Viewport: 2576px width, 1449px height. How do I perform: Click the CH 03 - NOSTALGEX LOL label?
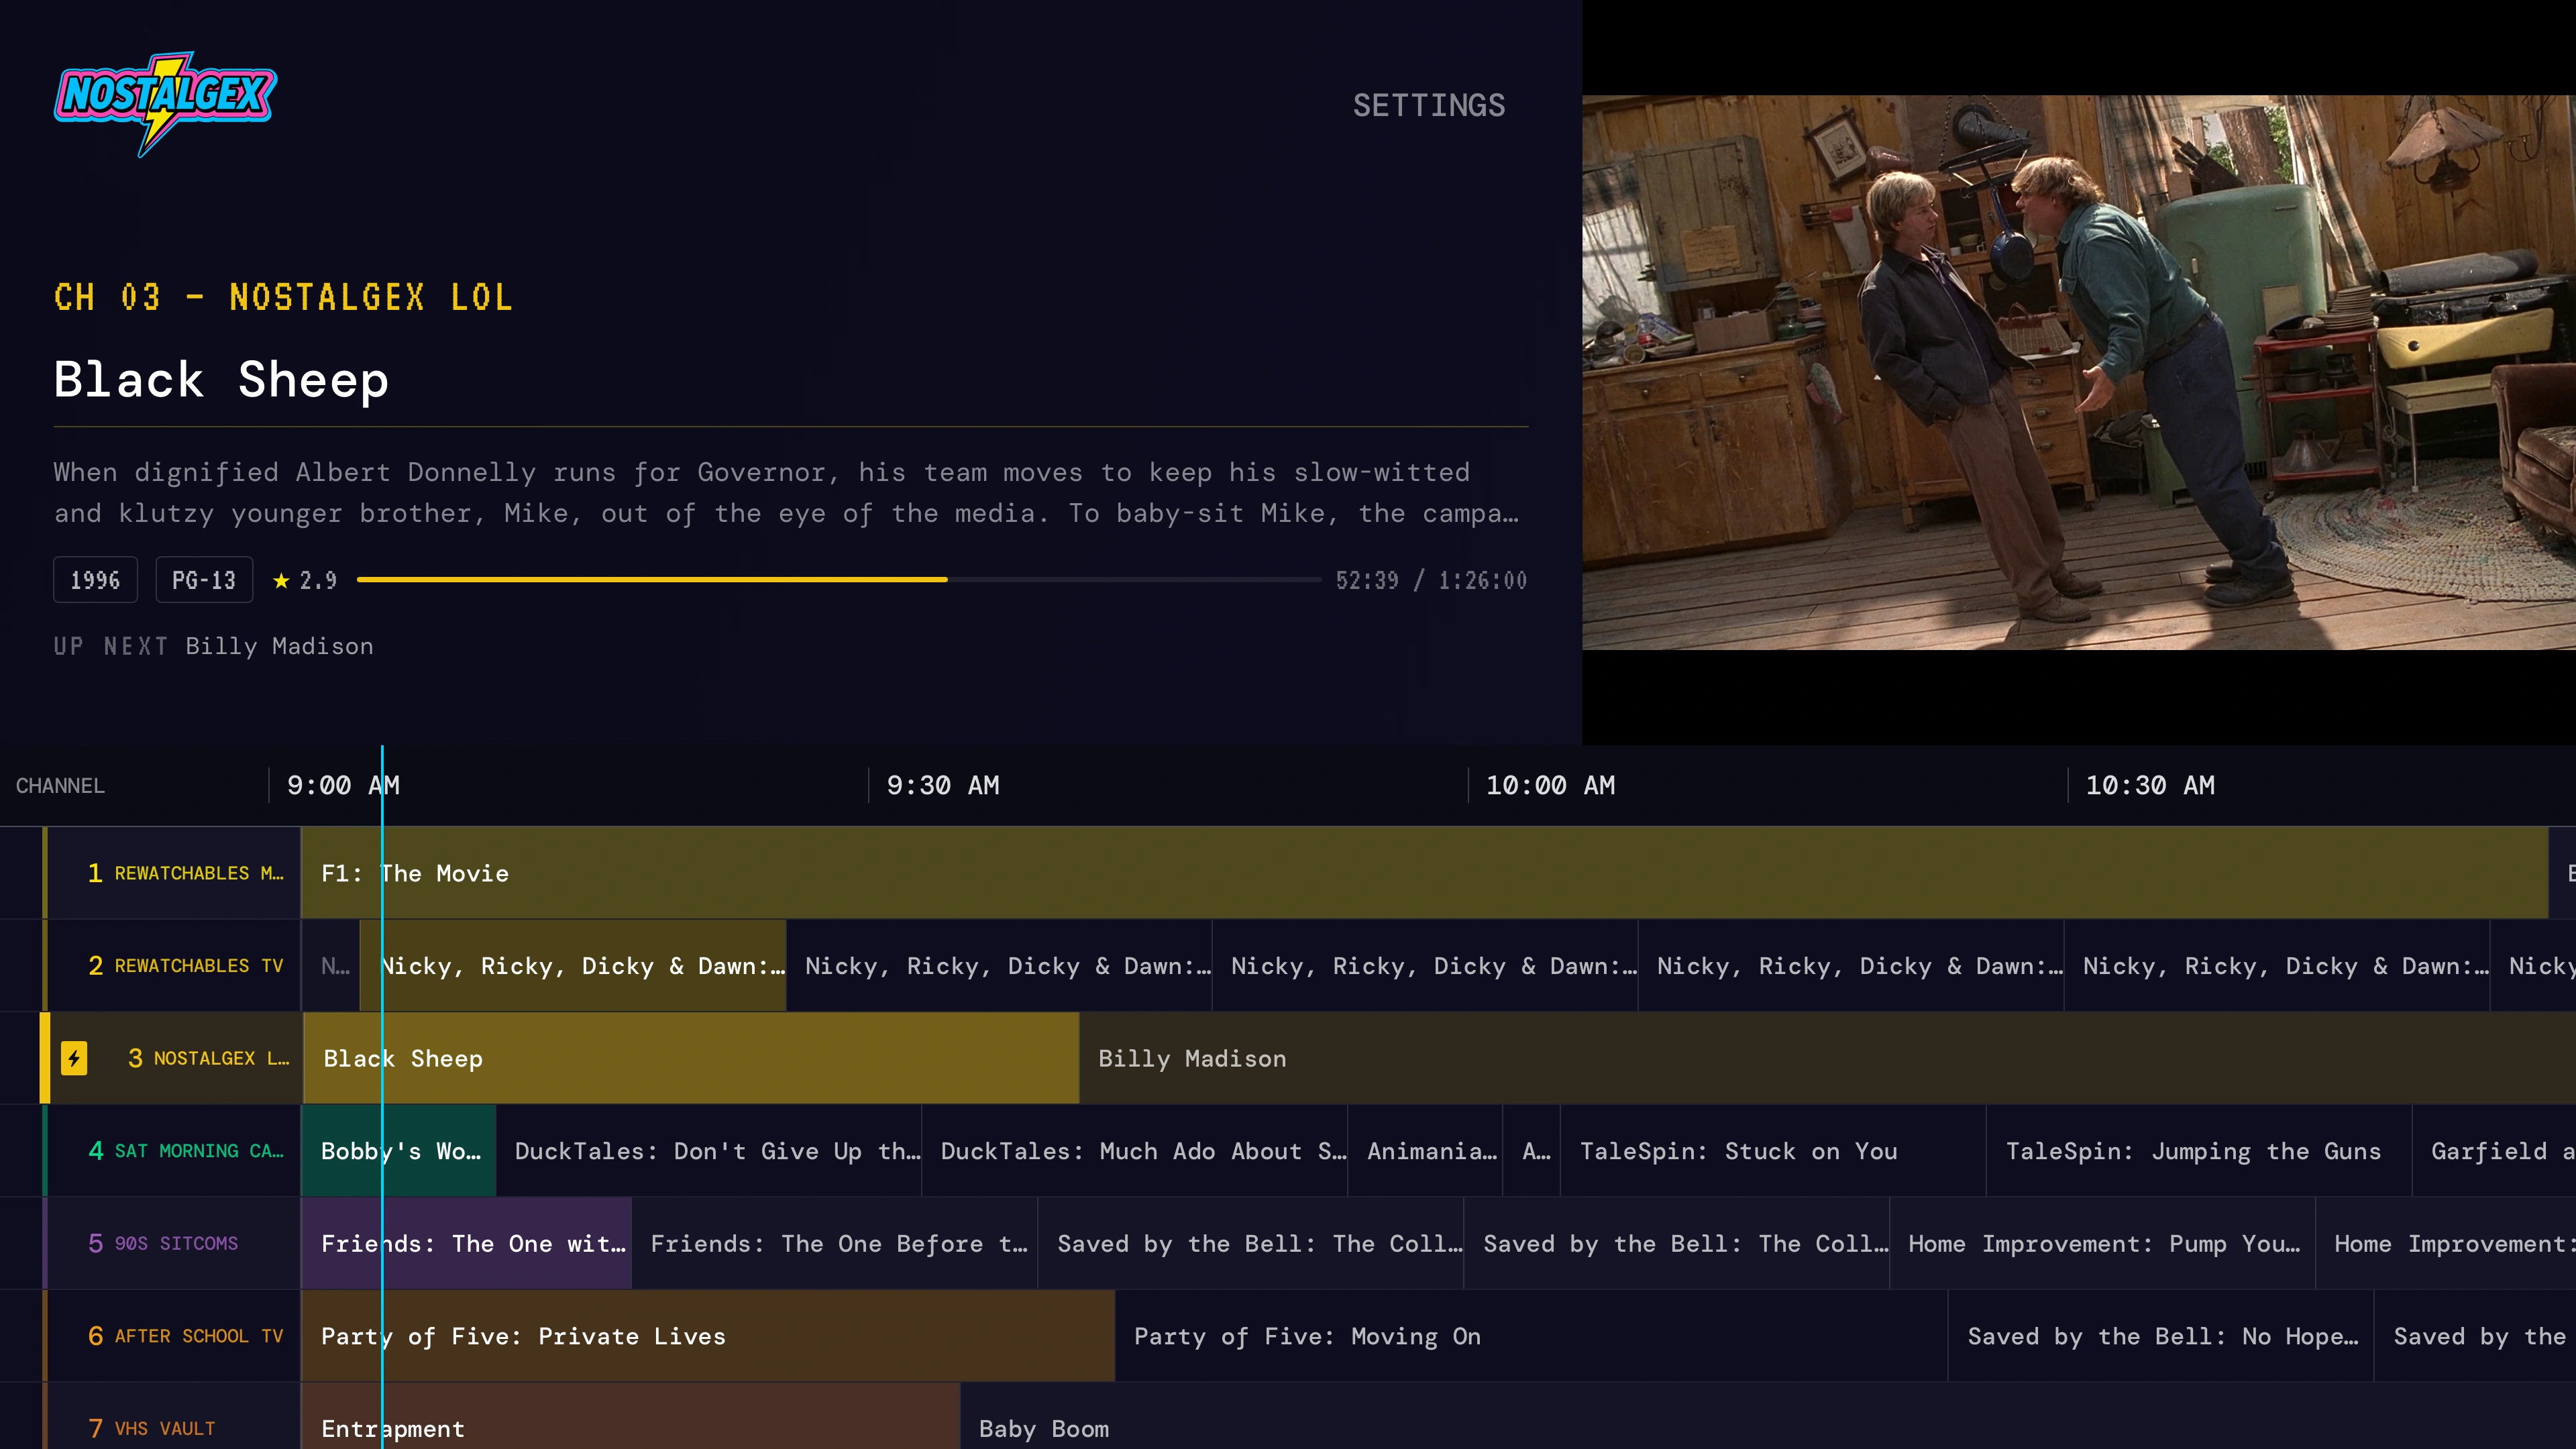(x=283, y=297)
